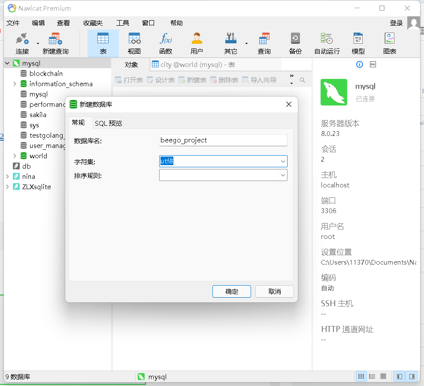Select sakila database in tree
The height and width of the screenshot is (386, 424).
coord(38,115)
